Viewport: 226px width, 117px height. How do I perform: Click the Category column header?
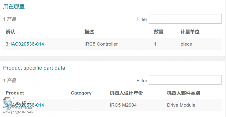point(81,93)
